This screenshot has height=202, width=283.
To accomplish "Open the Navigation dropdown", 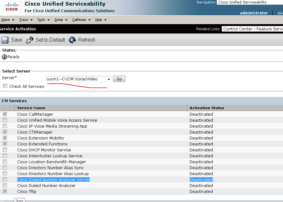I will tap(250, 3).
